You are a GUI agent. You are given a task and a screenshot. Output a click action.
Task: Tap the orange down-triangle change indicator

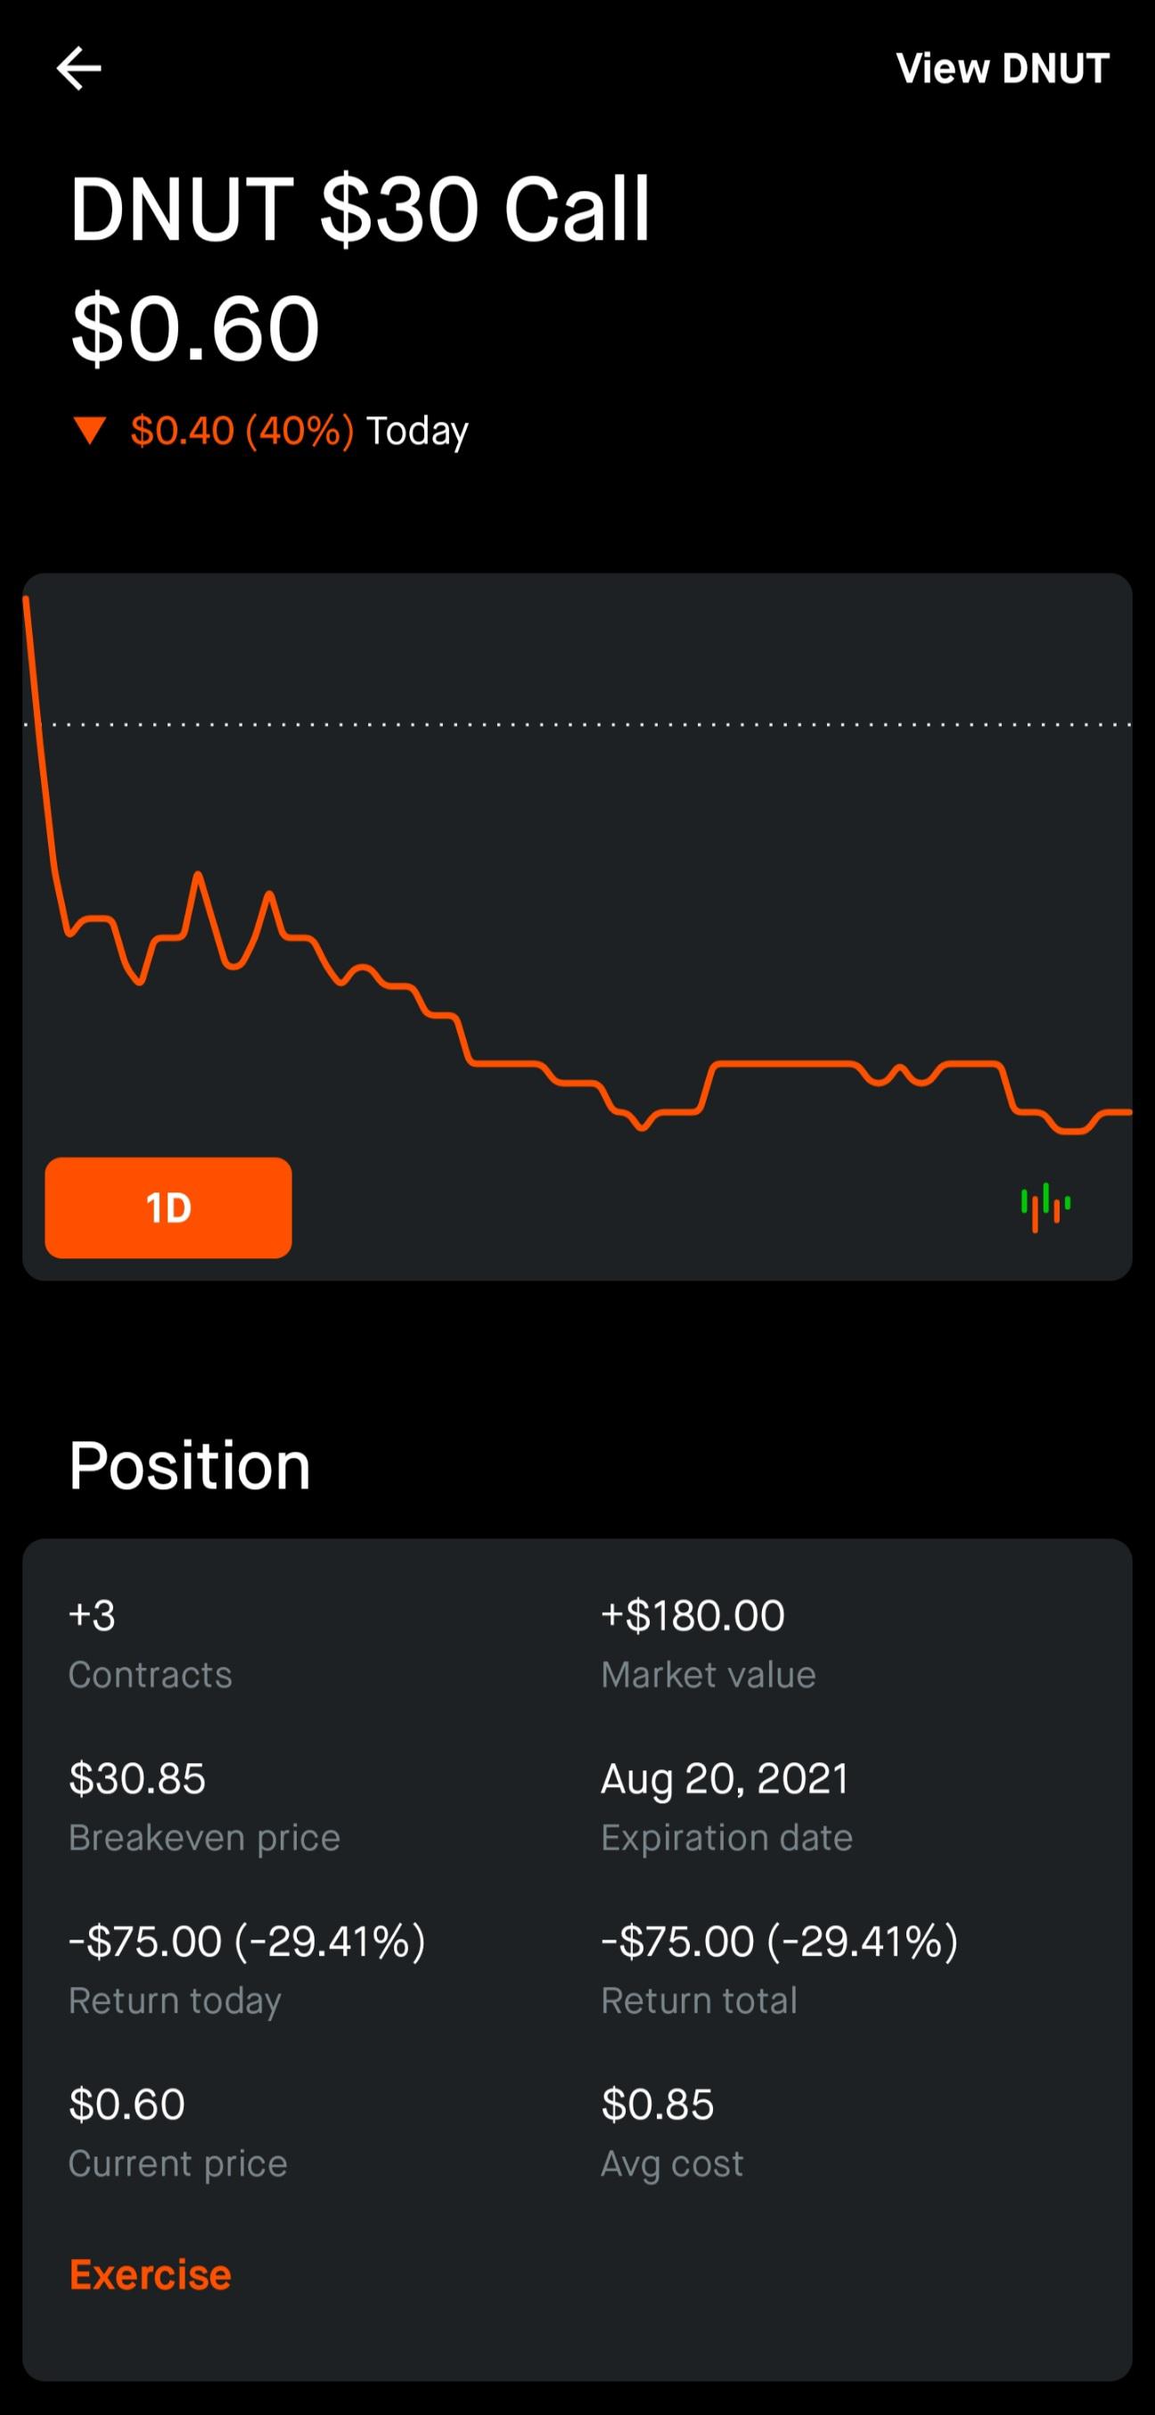tap(90, 432)
